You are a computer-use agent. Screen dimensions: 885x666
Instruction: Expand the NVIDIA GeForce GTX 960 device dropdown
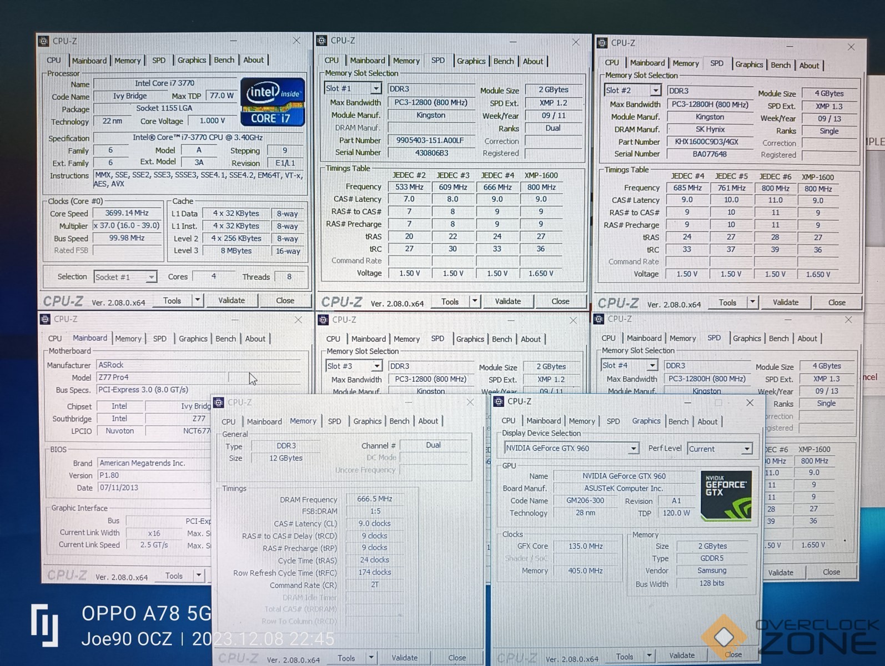tap(633, 448)
